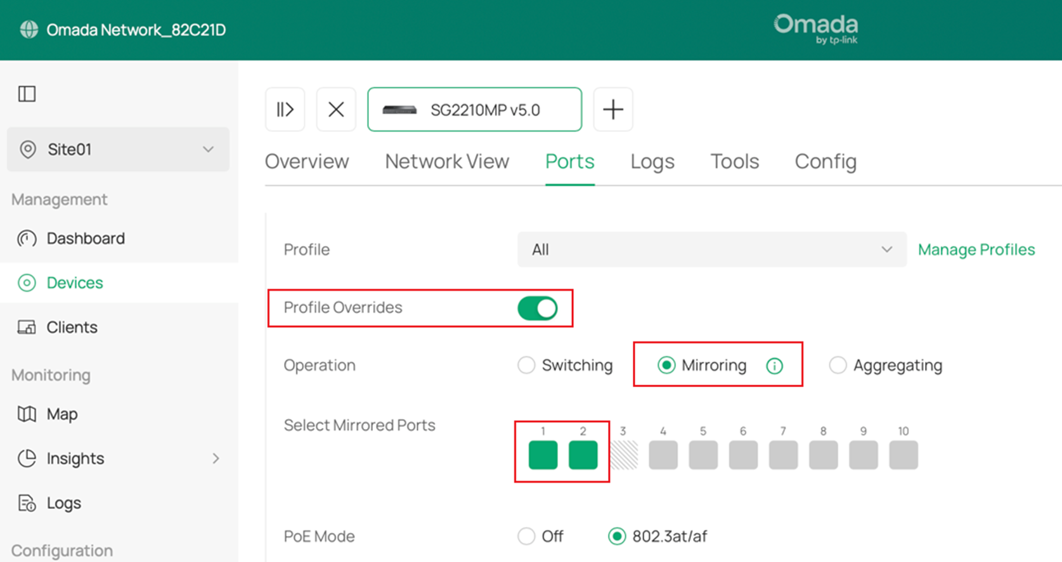The width and height of the screenshot is (1062, 562).
Task: Select port 6 as mirrored port
Action: [x=743, y=455]
